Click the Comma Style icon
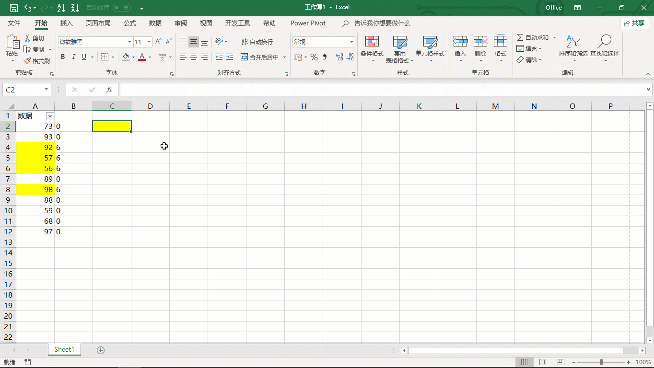 [x=325, y=57]
